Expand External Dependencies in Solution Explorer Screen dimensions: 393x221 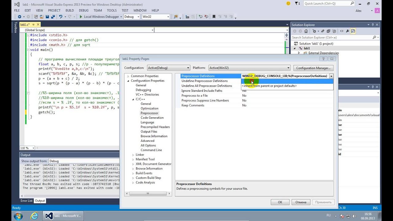coord(299,53)
